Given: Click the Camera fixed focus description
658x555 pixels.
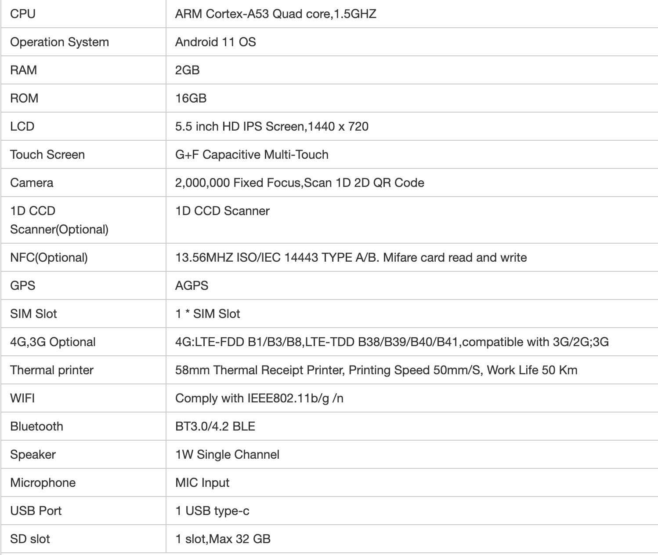Looking at the screenshot, I should tap(300, 183).
